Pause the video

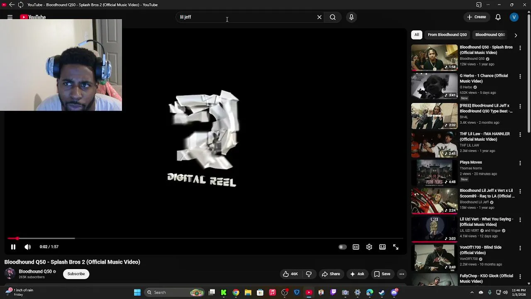(x=13, y=247)
